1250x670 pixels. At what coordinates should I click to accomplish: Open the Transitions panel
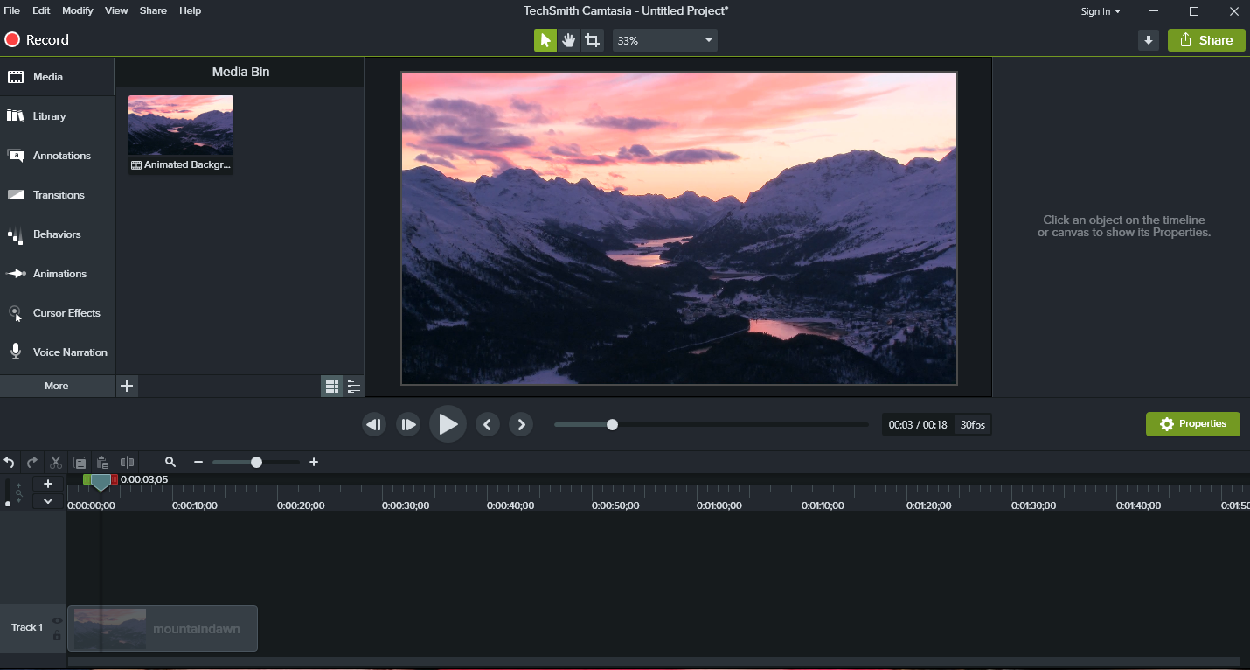click(x=59, y=194)
